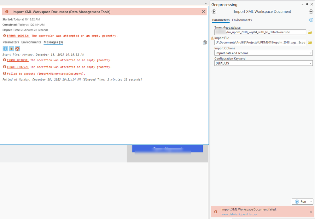Toggle the information messages filter icon
315x219 pixels.
pyautogui.click(x=5, y=49)
